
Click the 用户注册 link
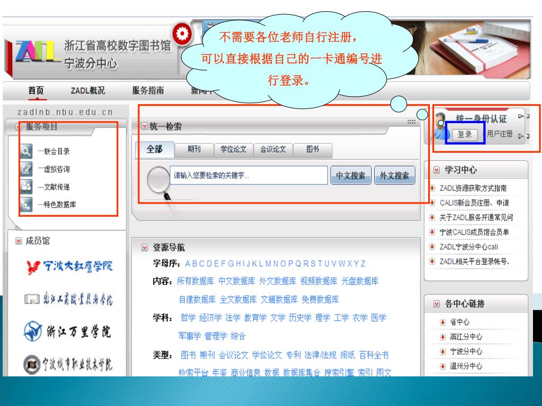[500, 134]
